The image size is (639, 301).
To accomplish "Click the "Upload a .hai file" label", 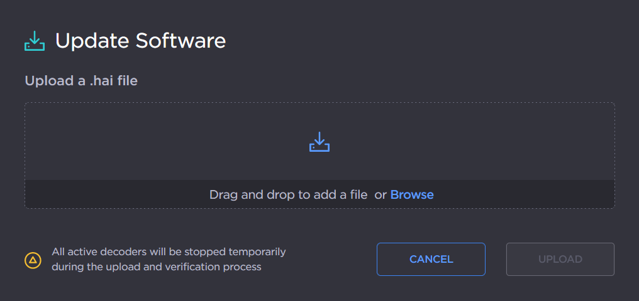I will tap(81, 80).
